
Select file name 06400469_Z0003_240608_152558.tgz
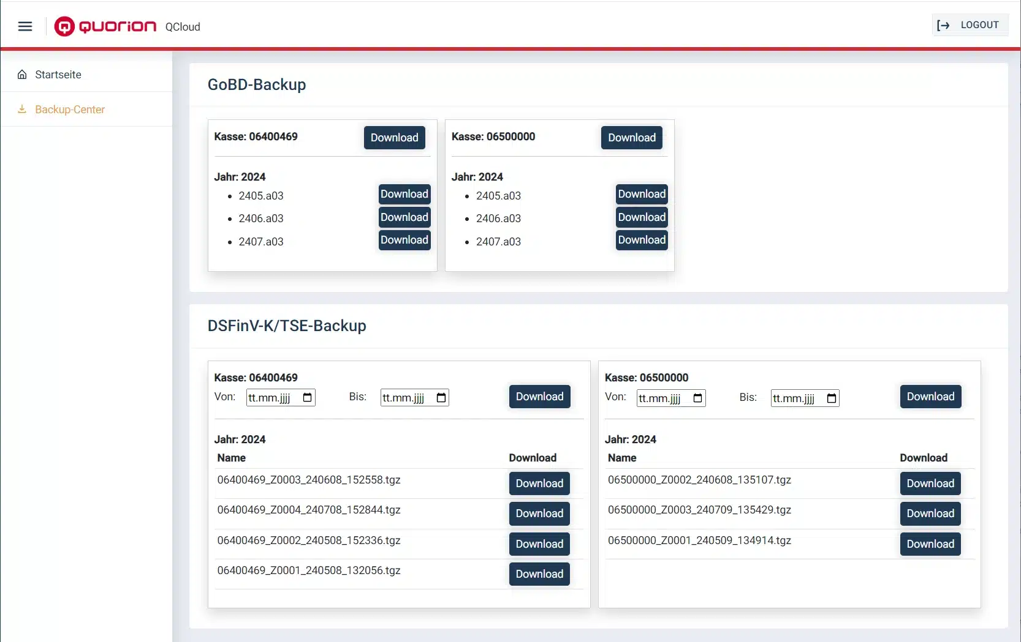[x=309, y=480]
